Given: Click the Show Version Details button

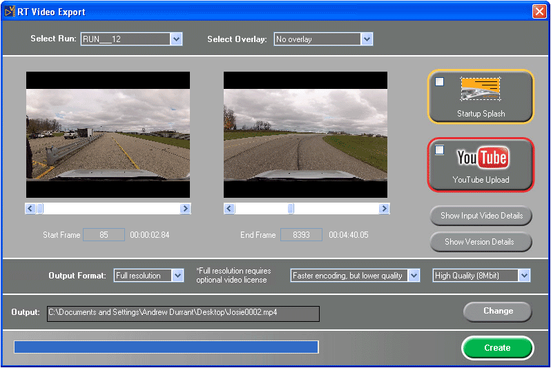Looking at the screenshot, I should coord(481,242).
